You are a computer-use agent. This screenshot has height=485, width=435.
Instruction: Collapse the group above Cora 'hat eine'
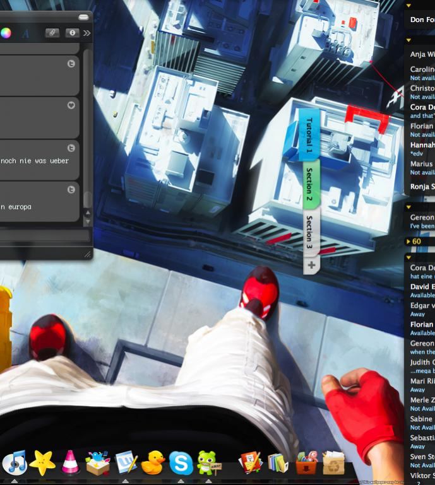(x=408, y=257)
